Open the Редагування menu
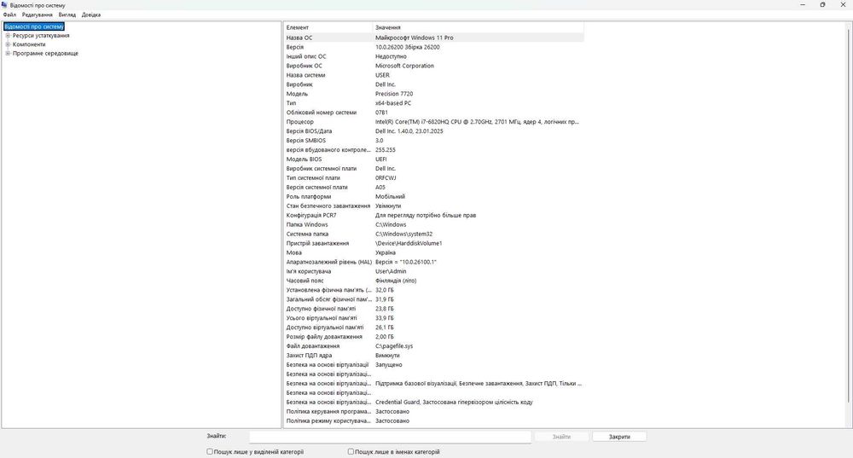 (38, 14)
